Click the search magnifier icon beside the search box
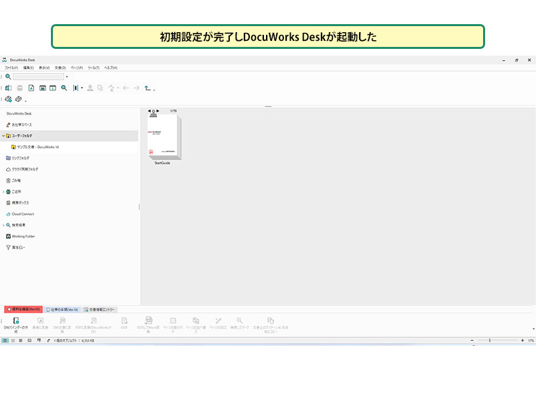The image size is (536, 402). pos(8,76)
